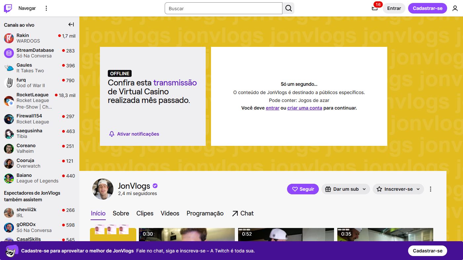The image size is (463, 260).
Task: Click Ativar notificações
Action: coord(134,134)
